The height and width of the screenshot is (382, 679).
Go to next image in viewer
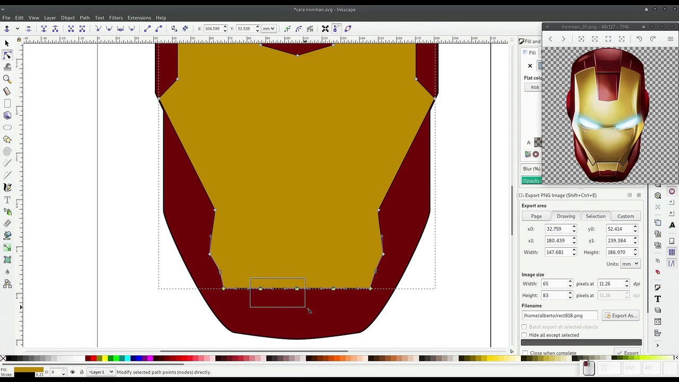click(563, 39)
